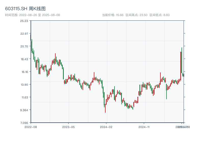This screenshot has width=204, height=153.
Task: Select the 2023-05 date axis label
Action: pyautogui.click(x=68, y=127)
